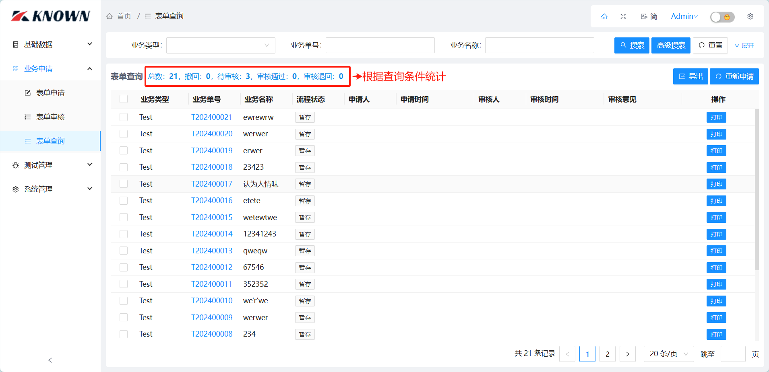Check the row T202400012 checkbox
This screenshot has width=769, height=372.
(124, 267)
